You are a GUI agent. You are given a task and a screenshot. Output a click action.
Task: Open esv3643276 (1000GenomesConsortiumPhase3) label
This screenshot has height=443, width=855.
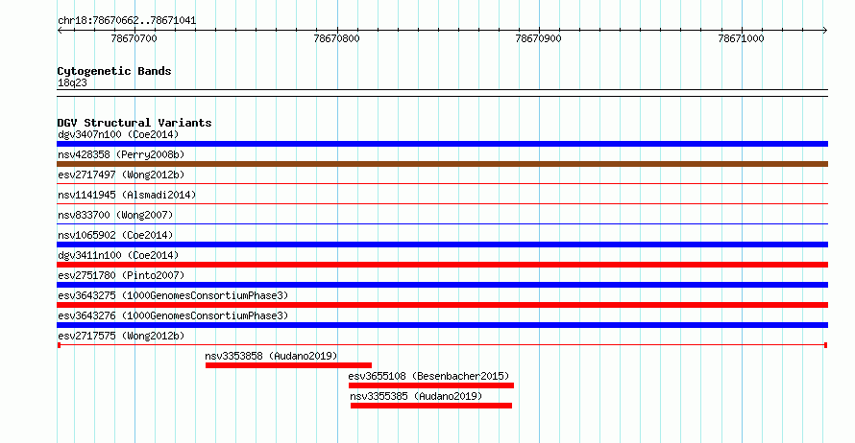pyautogui.click(x=173, y=315)
